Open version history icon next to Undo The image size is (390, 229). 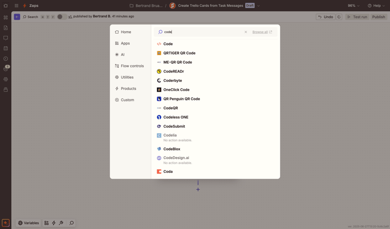pyautogui.click(x=339, y=17)
